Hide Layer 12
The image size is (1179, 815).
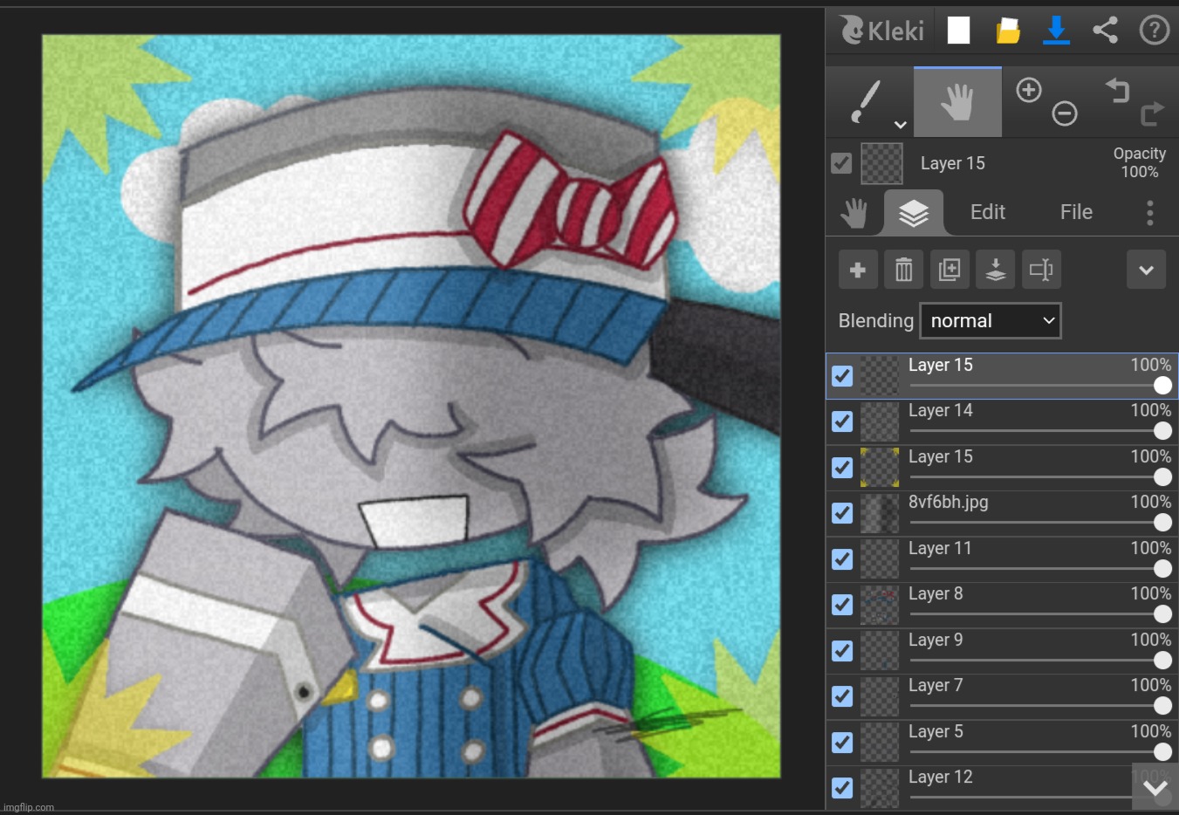(x=842, y=788)
